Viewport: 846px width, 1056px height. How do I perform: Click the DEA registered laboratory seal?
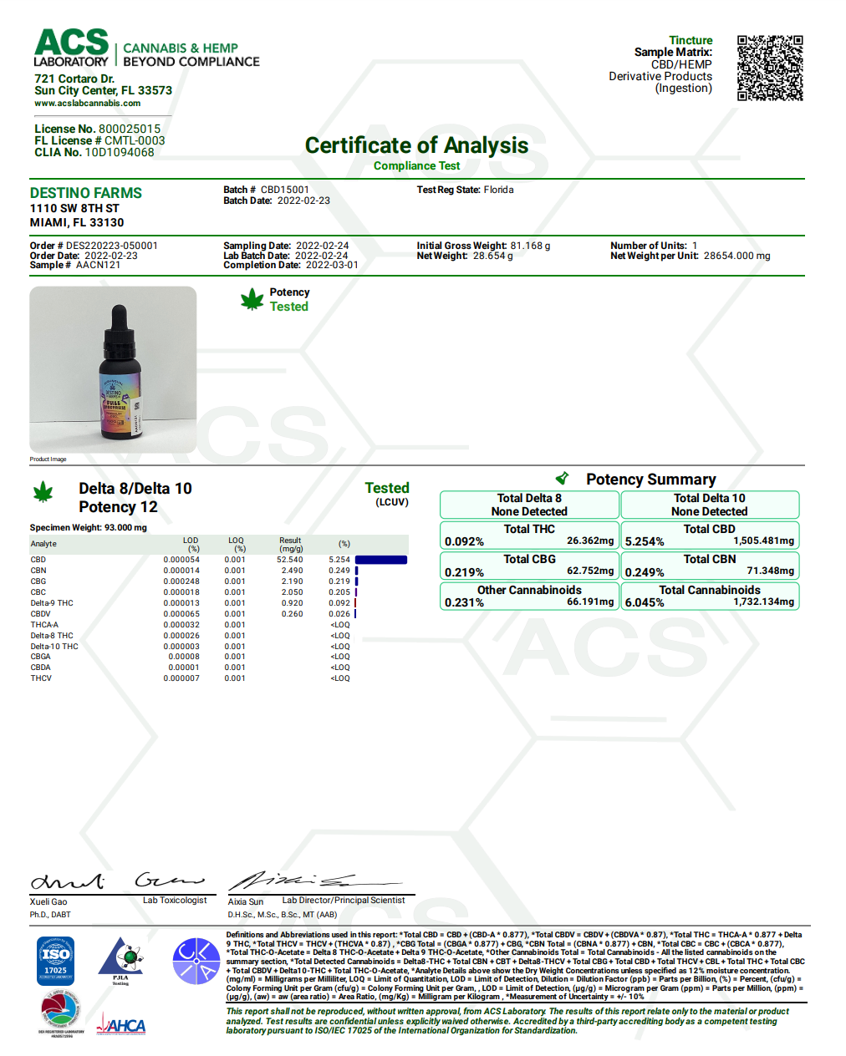59,1013
